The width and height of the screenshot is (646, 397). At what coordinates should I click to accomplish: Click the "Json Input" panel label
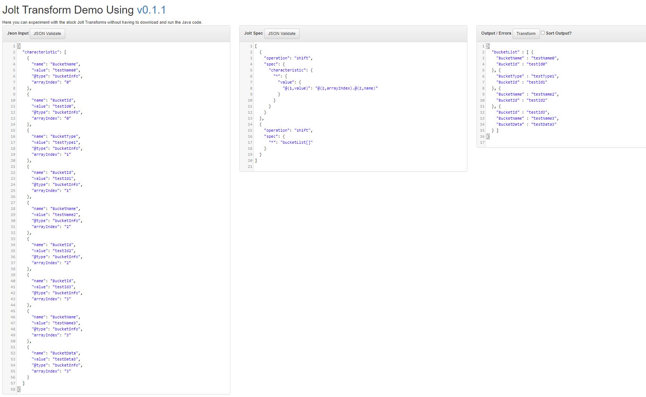click(18, 33)
